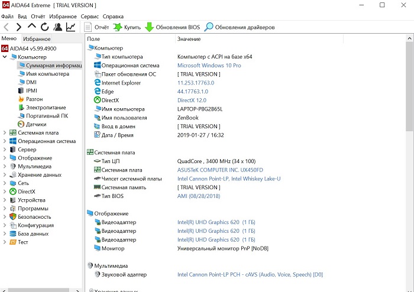This screenshot has height=292, width=414.
Task: Expand the DirectX tree node
Action: tap(5, 192)
